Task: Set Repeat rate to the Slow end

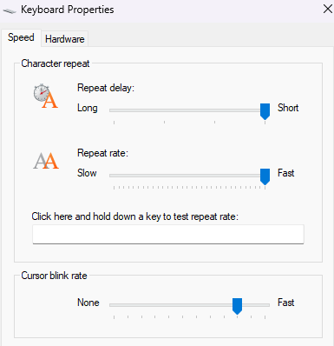Action: (115, 176)
